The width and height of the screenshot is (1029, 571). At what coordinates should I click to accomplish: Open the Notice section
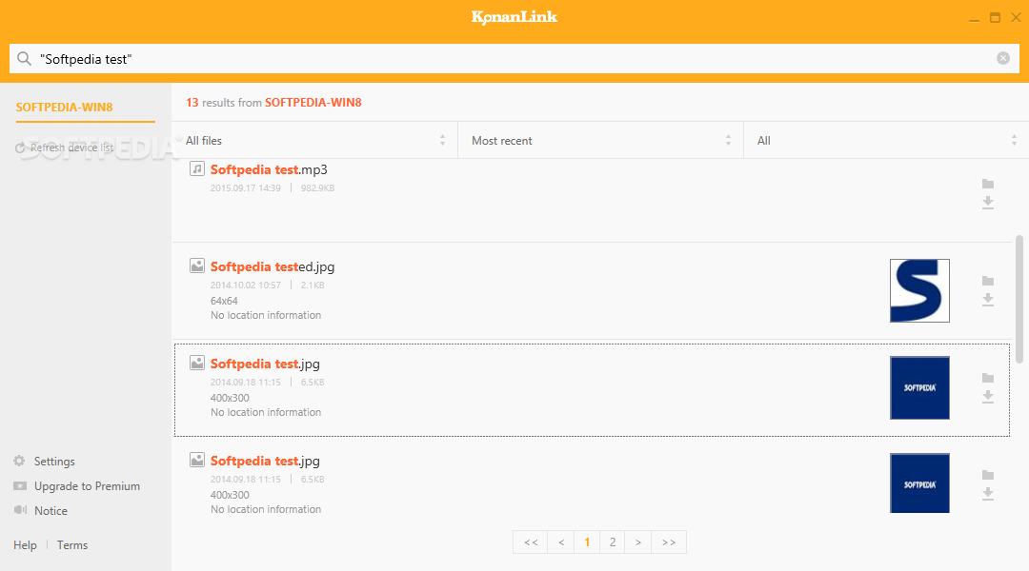(x=50, y=511)
